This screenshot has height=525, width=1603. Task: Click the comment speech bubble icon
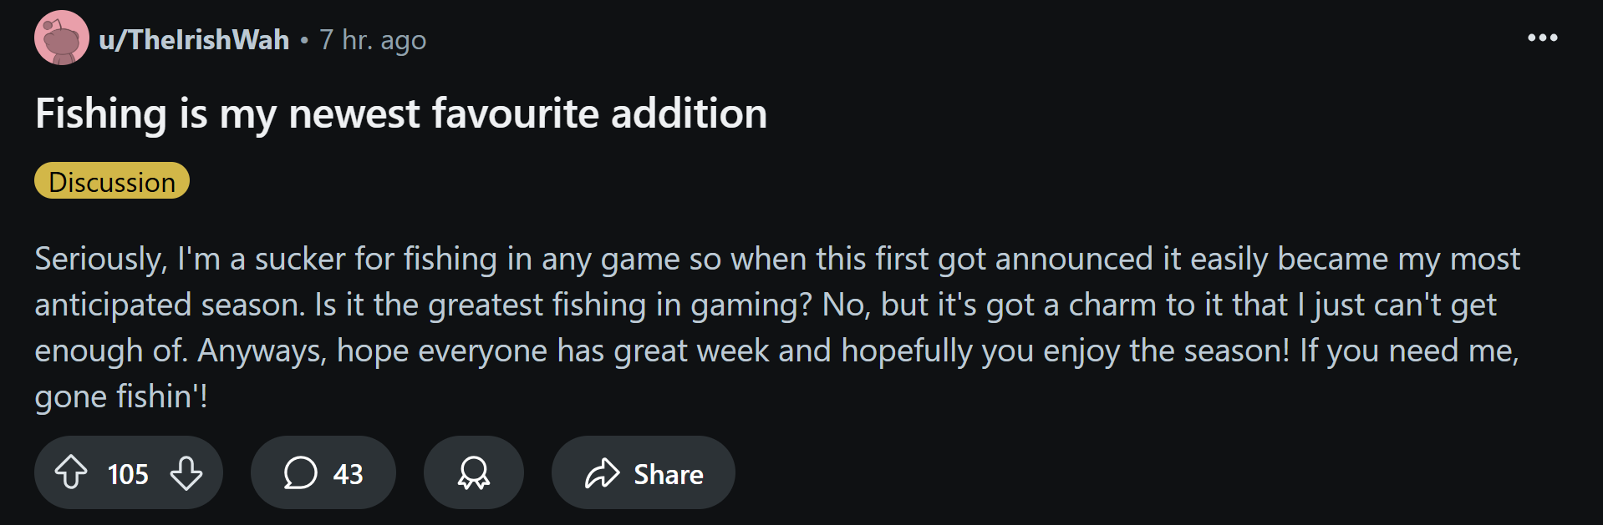pyautogui.click(x=300, y=472)
